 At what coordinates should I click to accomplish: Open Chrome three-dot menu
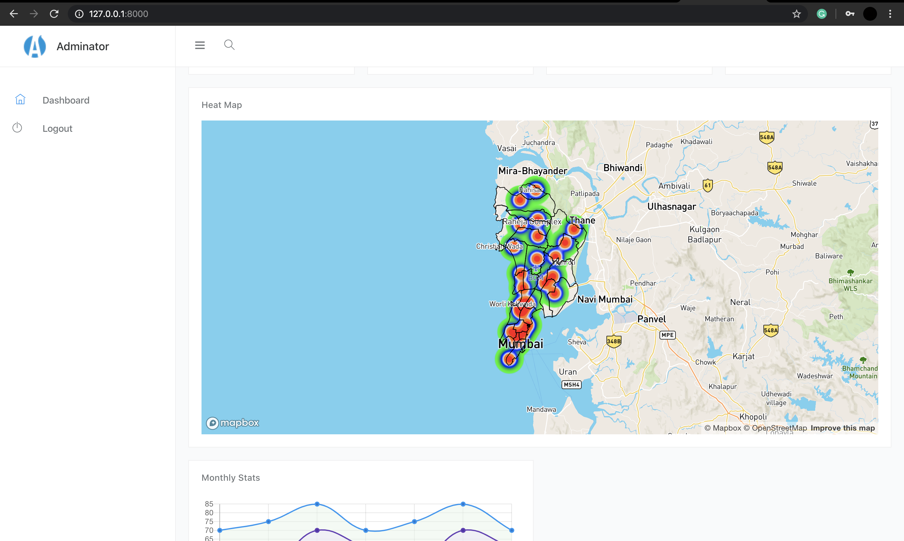pos(890,14)
